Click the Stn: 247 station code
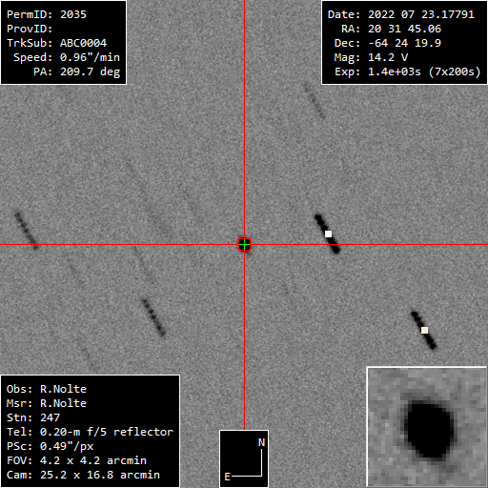Viewport: 488px width, 488px height. (x=33, y=417)
